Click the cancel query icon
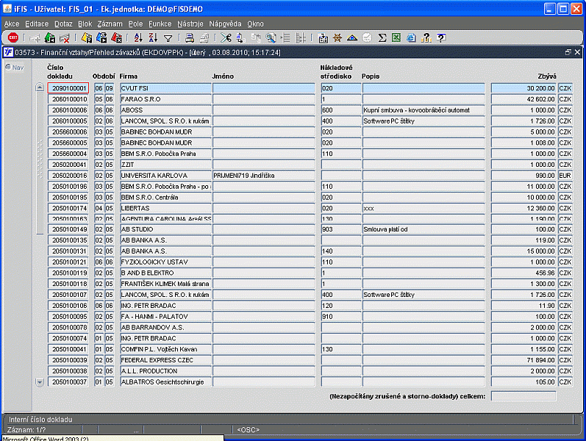 117,37
